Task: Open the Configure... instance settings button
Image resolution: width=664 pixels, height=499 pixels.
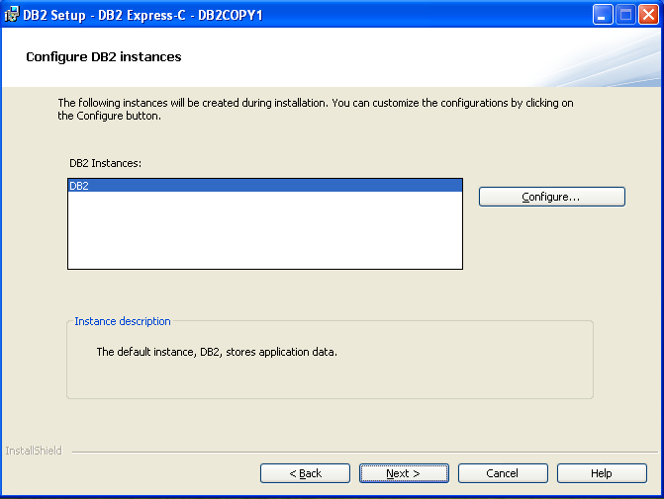Action: click(x=552, y=197)
